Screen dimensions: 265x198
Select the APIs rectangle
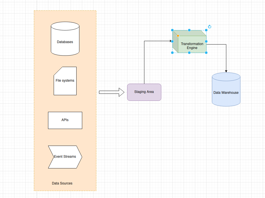point(65,120)
